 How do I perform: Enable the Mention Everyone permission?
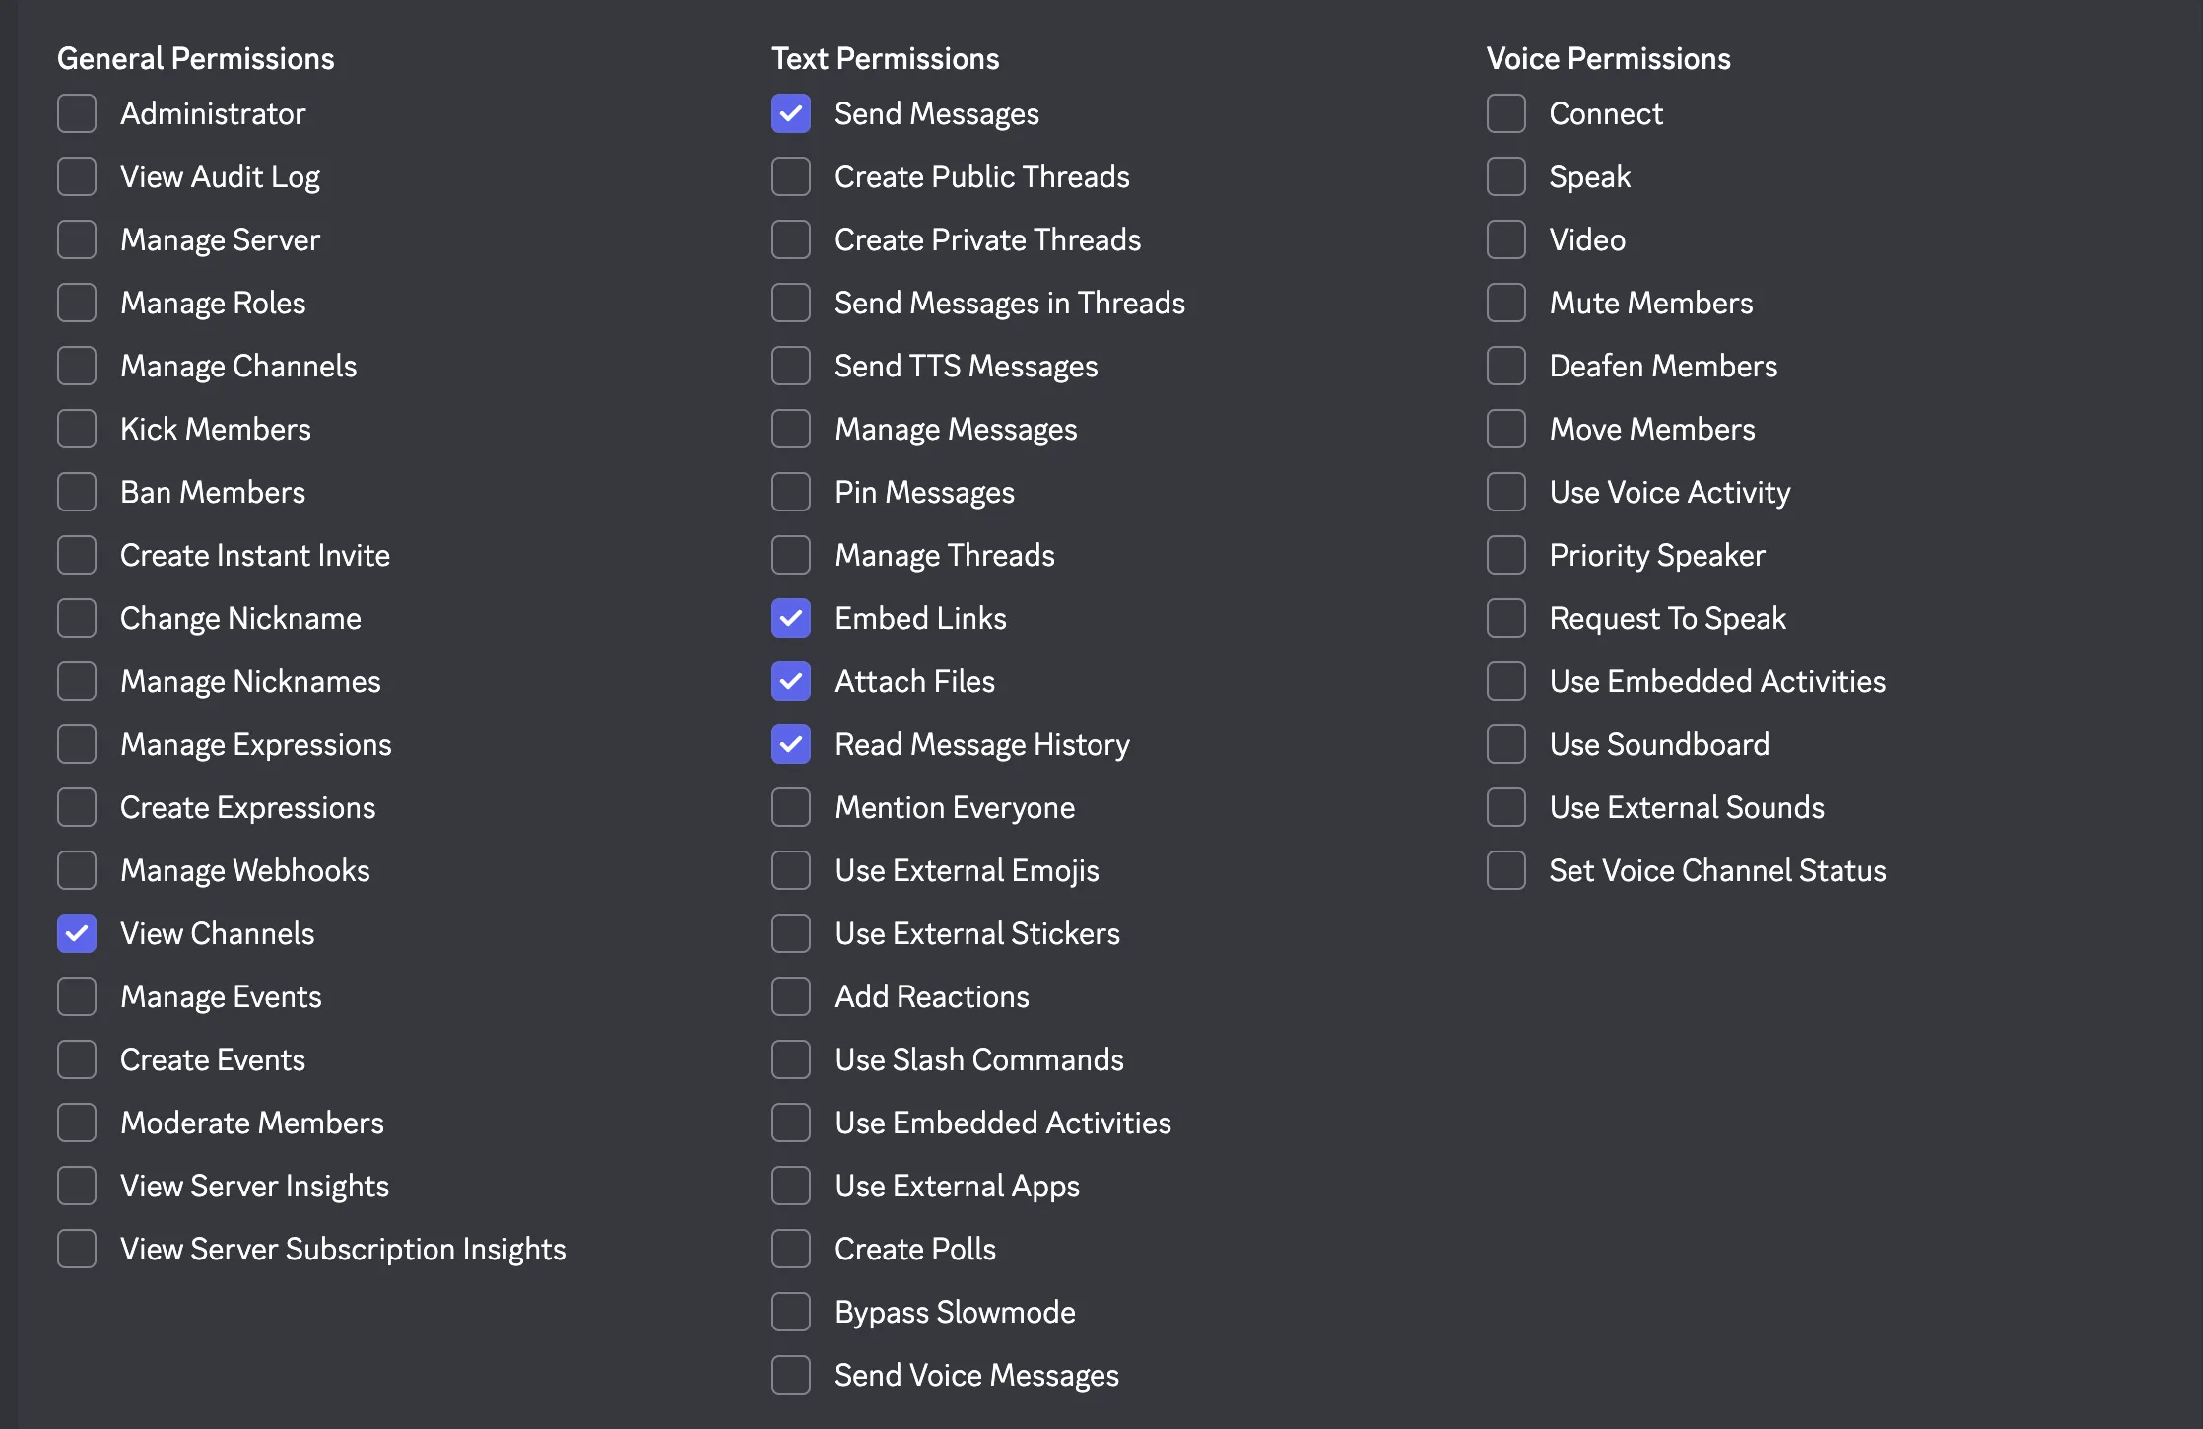click(791, 807)
